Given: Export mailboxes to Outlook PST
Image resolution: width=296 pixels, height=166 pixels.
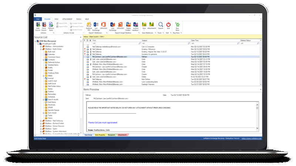Looking at the screenshot, I should tap(89, 25).
